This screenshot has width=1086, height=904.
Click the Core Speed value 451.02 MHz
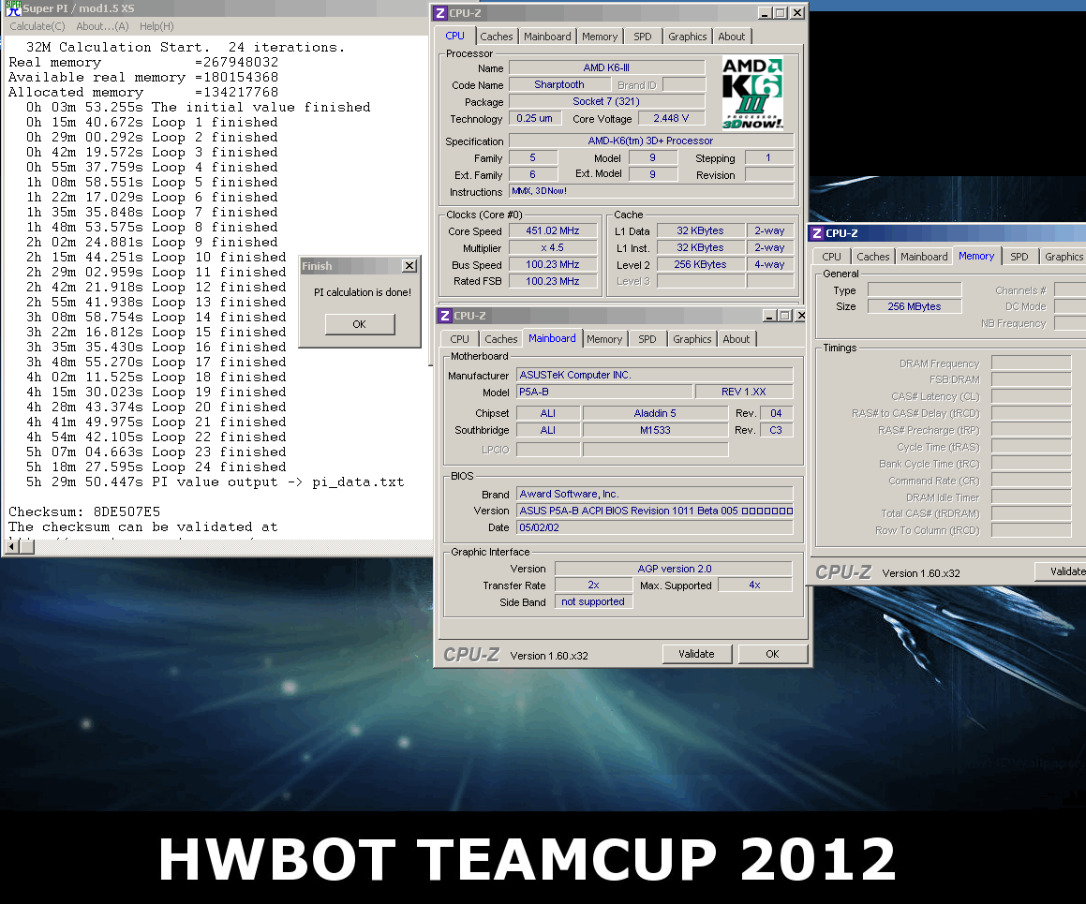tap(553, 230)
